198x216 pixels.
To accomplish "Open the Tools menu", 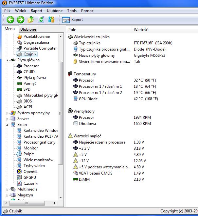I will click(72, 11).
